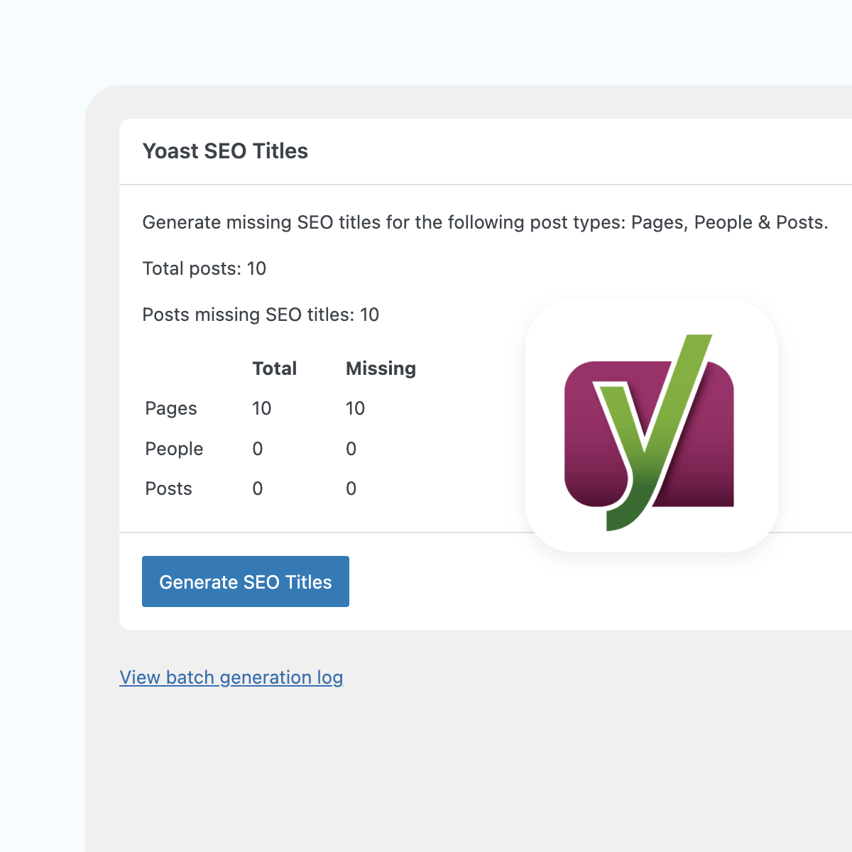Select the Pages row label

pos(171,408)
